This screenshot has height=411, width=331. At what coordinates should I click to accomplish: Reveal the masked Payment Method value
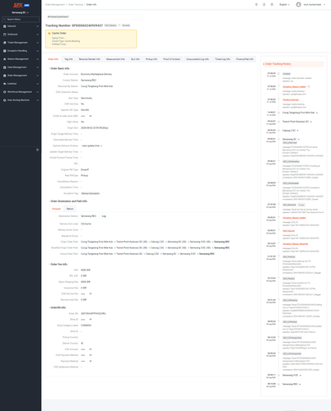[91, 361]
